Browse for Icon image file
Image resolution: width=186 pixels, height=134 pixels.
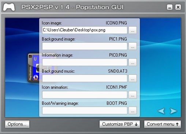pyautogui.click(x=133, y=30)
